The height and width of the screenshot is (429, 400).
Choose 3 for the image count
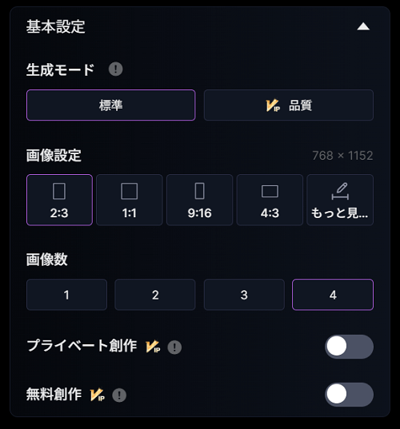click(x=244, y=295)
